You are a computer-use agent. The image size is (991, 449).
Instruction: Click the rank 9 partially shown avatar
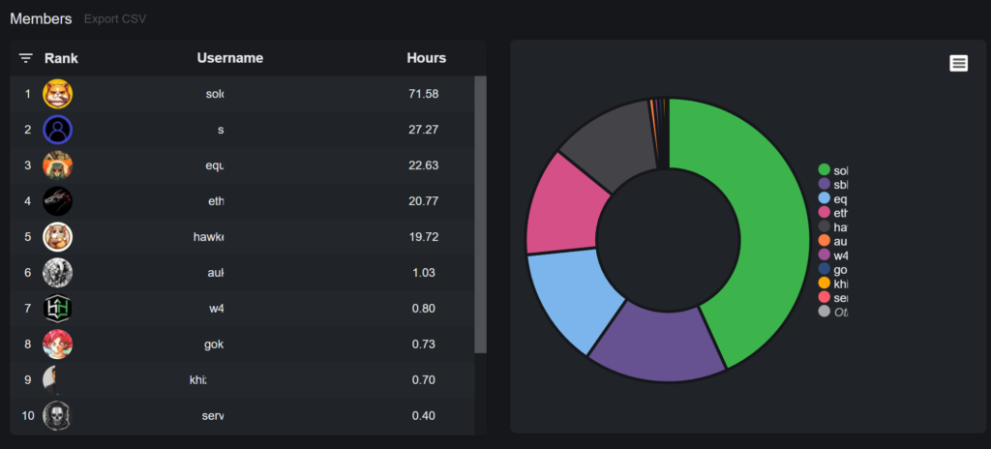[50, 380]
